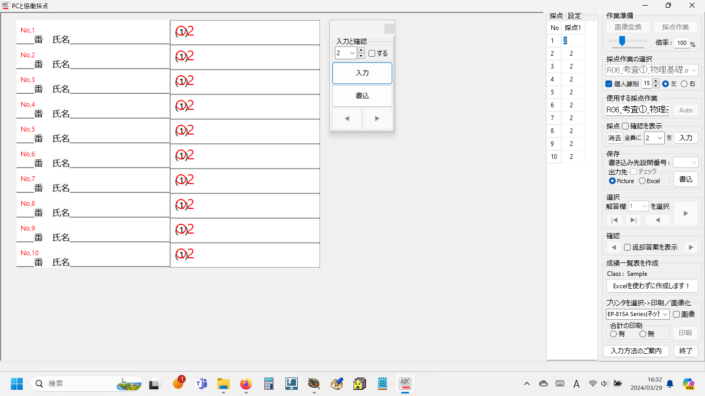The width and height of the screenshot is (705, 396).
Task: Click the right arrow in the 確認 section
Action: 691,247
